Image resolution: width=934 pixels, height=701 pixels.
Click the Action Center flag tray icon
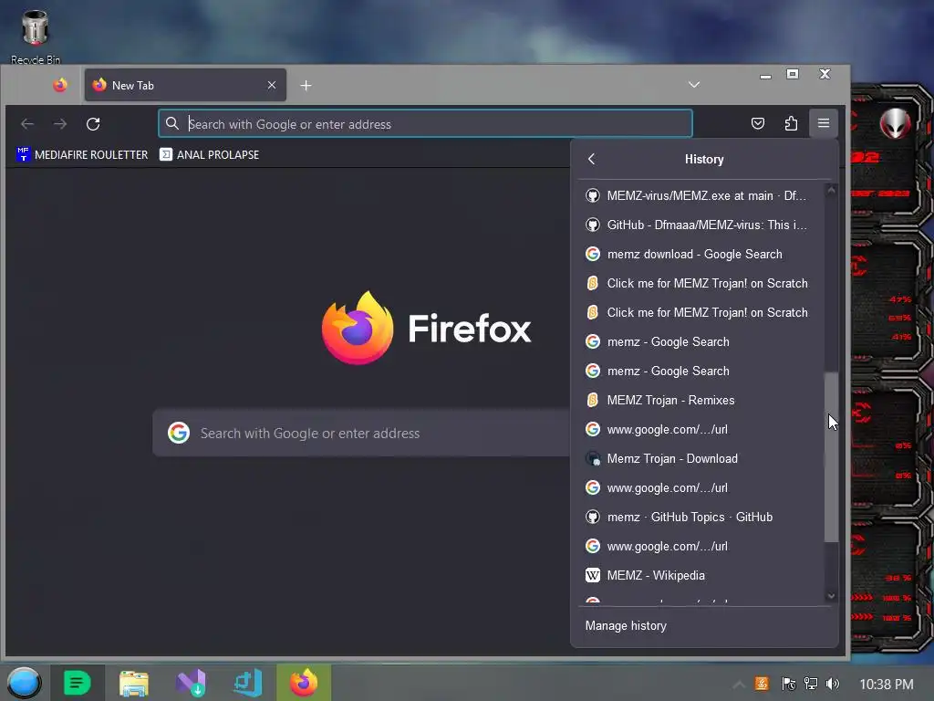(x=789, y=684)
